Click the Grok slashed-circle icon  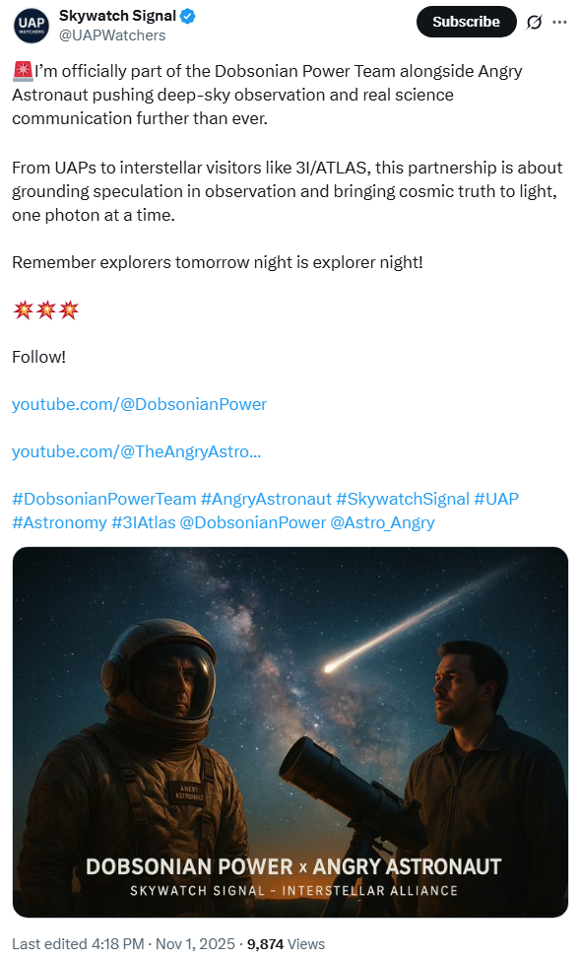(x=534, y=22)
